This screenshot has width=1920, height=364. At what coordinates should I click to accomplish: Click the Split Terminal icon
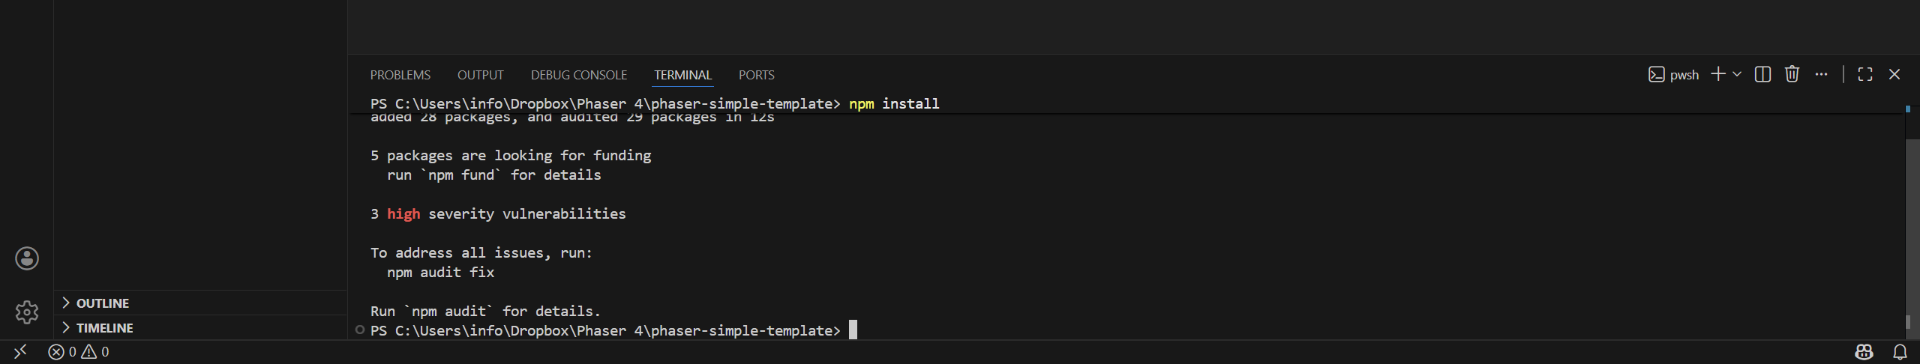point(1762,74)
